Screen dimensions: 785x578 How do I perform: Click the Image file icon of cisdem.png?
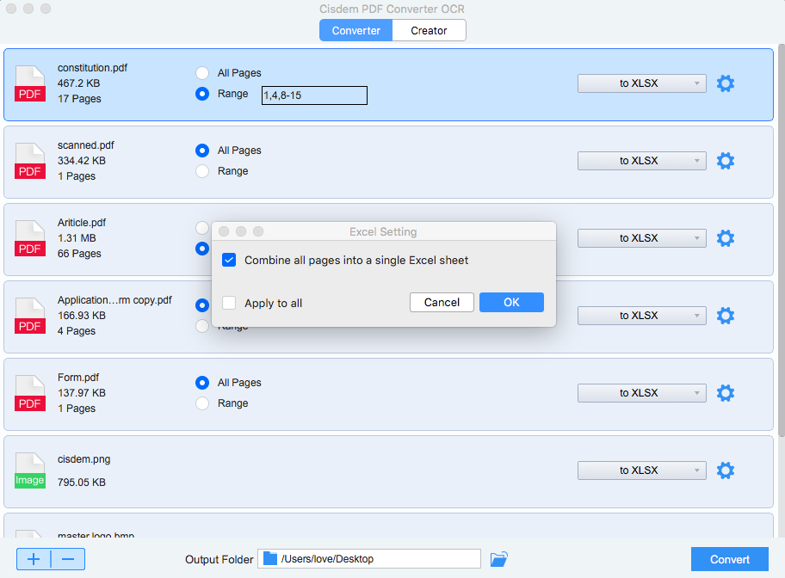(30, 470)
